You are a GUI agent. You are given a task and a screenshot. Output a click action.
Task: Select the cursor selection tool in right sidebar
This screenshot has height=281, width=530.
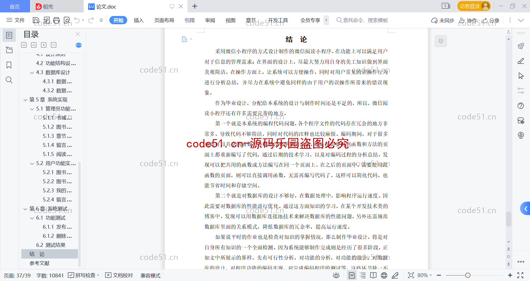tap(521, 76)
